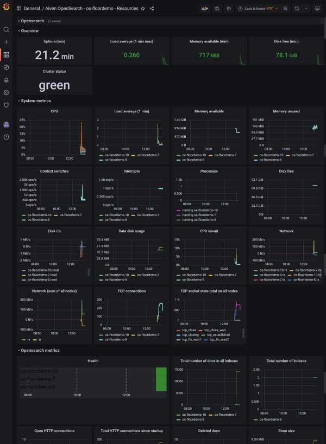Click the yellow os-floordemo-7 swatch in Interrupts legend
Screen dimensions: 326x444
[133, 215]
